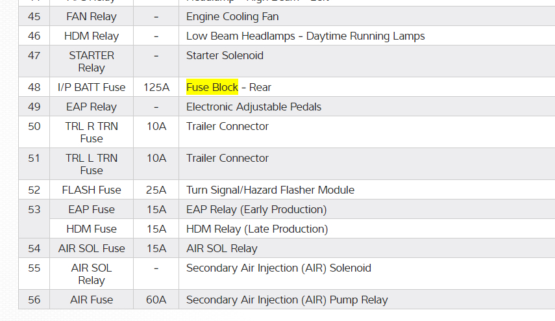Click the "STARTER Relay" cell

[91, 62]
